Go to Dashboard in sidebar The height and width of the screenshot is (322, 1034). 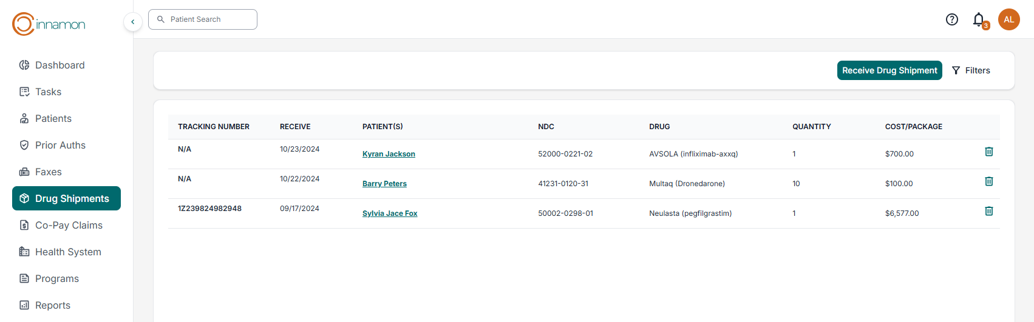(x=60, y=65)
